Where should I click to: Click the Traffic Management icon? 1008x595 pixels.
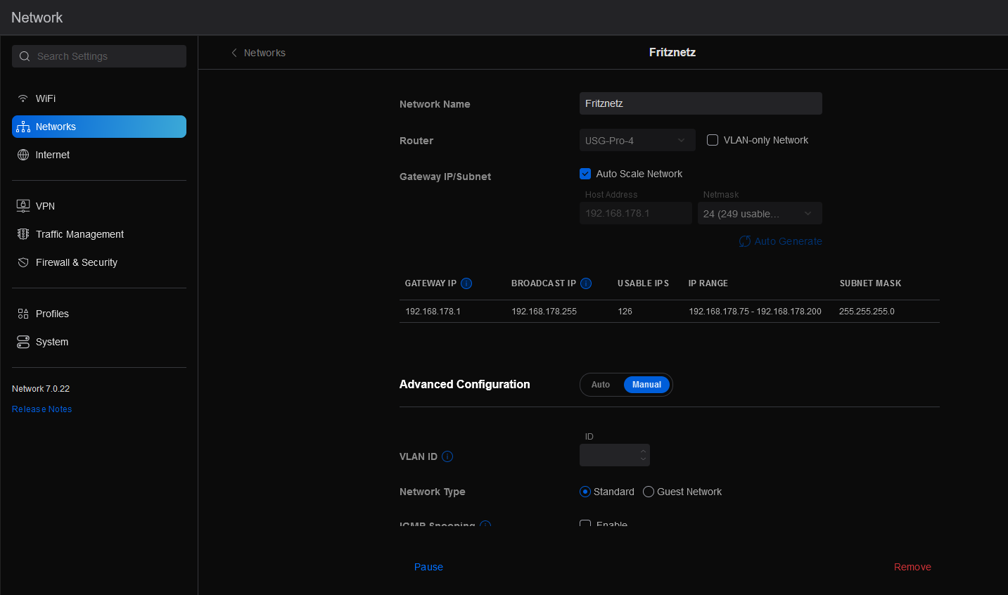23,234
